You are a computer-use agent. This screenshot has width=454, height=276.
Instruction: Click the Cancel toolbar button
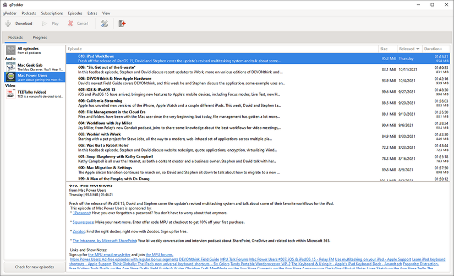click(x=78, y=24)
